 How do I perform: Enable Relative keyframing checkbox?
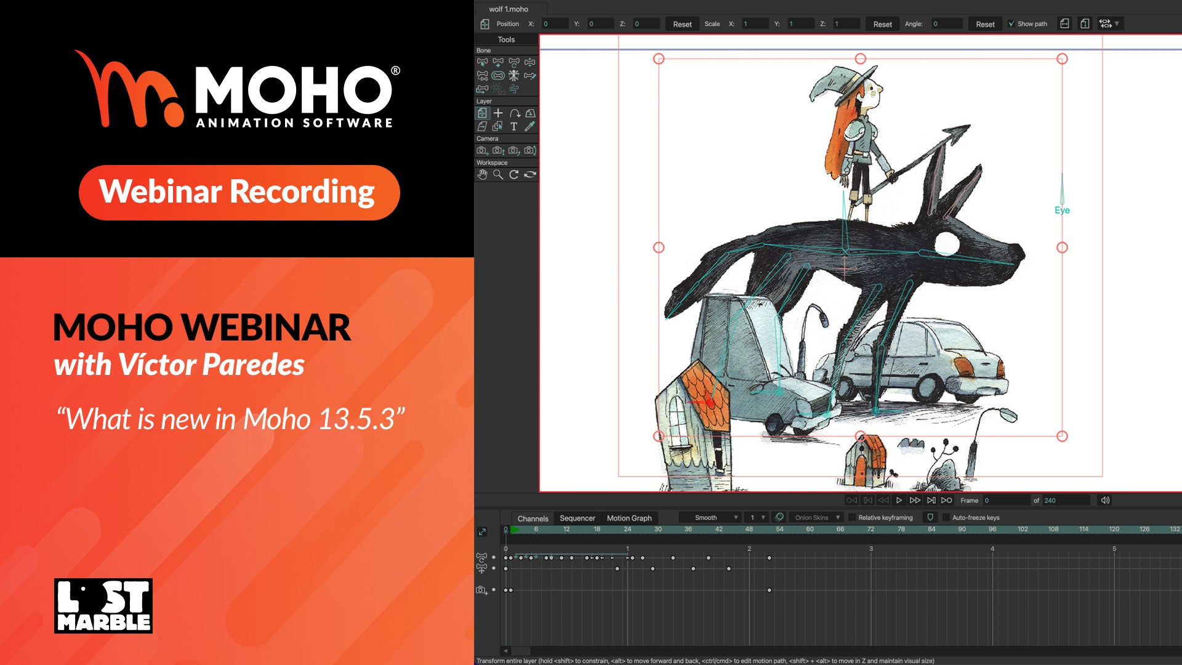852,518
